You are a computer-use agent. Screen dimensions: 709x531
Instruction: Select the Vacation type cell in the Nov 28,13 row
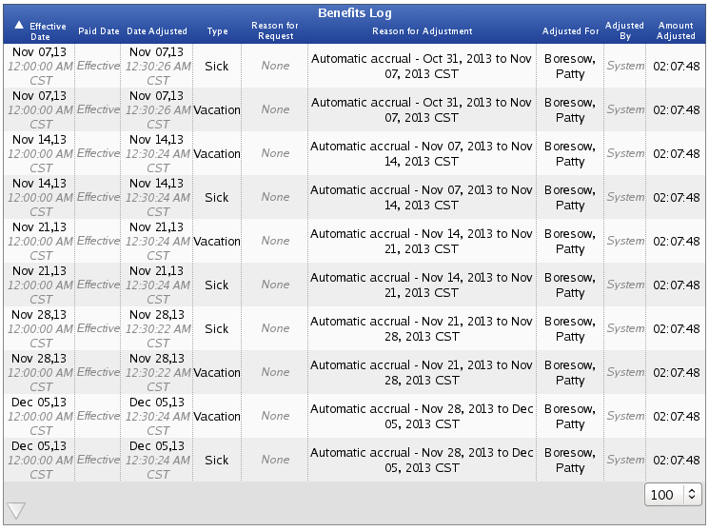[217, 373]
